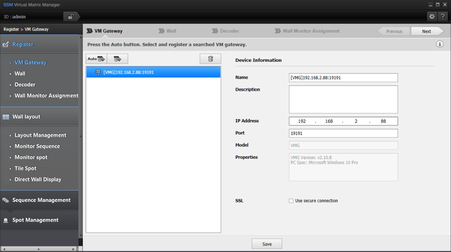
Task: Maximize the SSM Virtual Matrix Manager window
Action: coord(438,5)
